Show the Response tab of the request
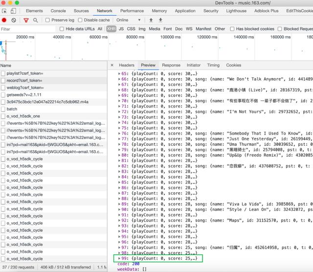Image resolution: width=313 pixels, height=272 pixels. coord(171,65)
